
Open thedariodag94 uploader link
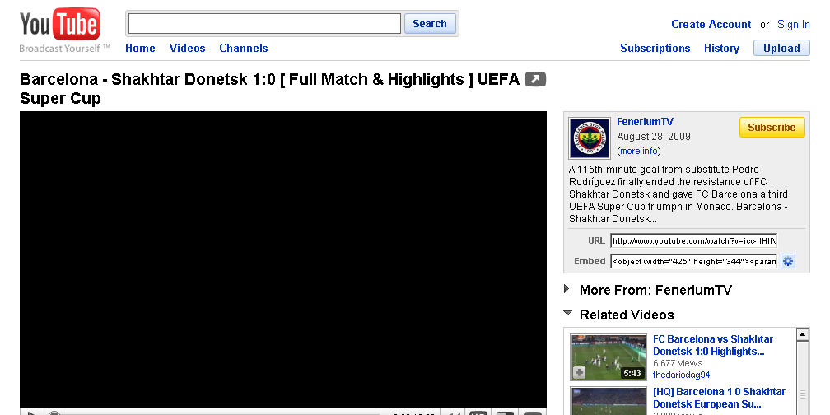pyautogui.click(x=681, y=375)
